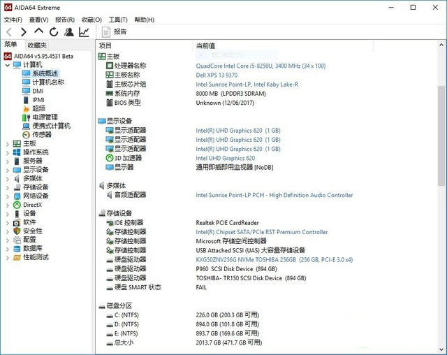The height and width of the screenshot is (355, 447).
Task: Open the graph chart toolbar icon
Action: tap(84, 32)
